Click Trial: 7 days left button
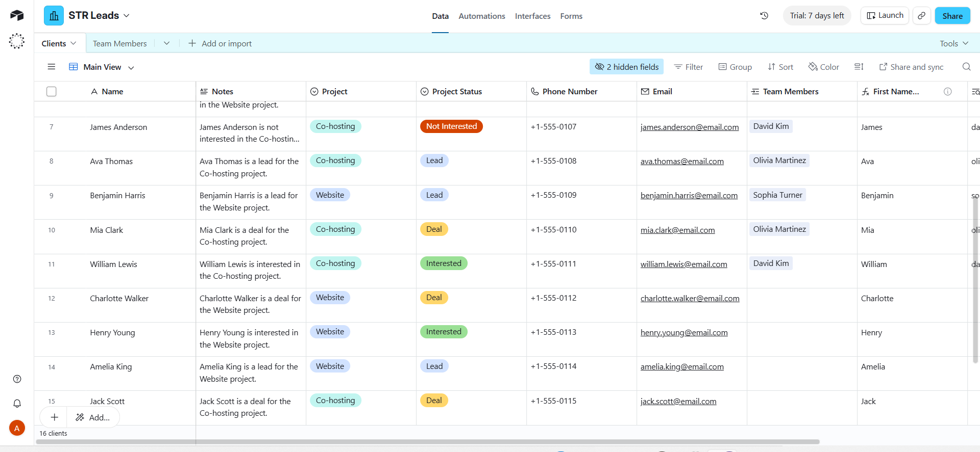980x452 pixels. pos(817,16)
